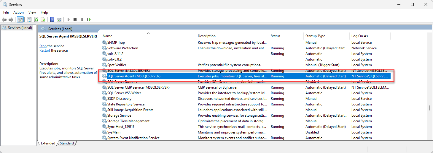Viewport: 433px width, 153px height.
Task: Click the gear icon beside solr-8.11.2
Action: [104, 54]
